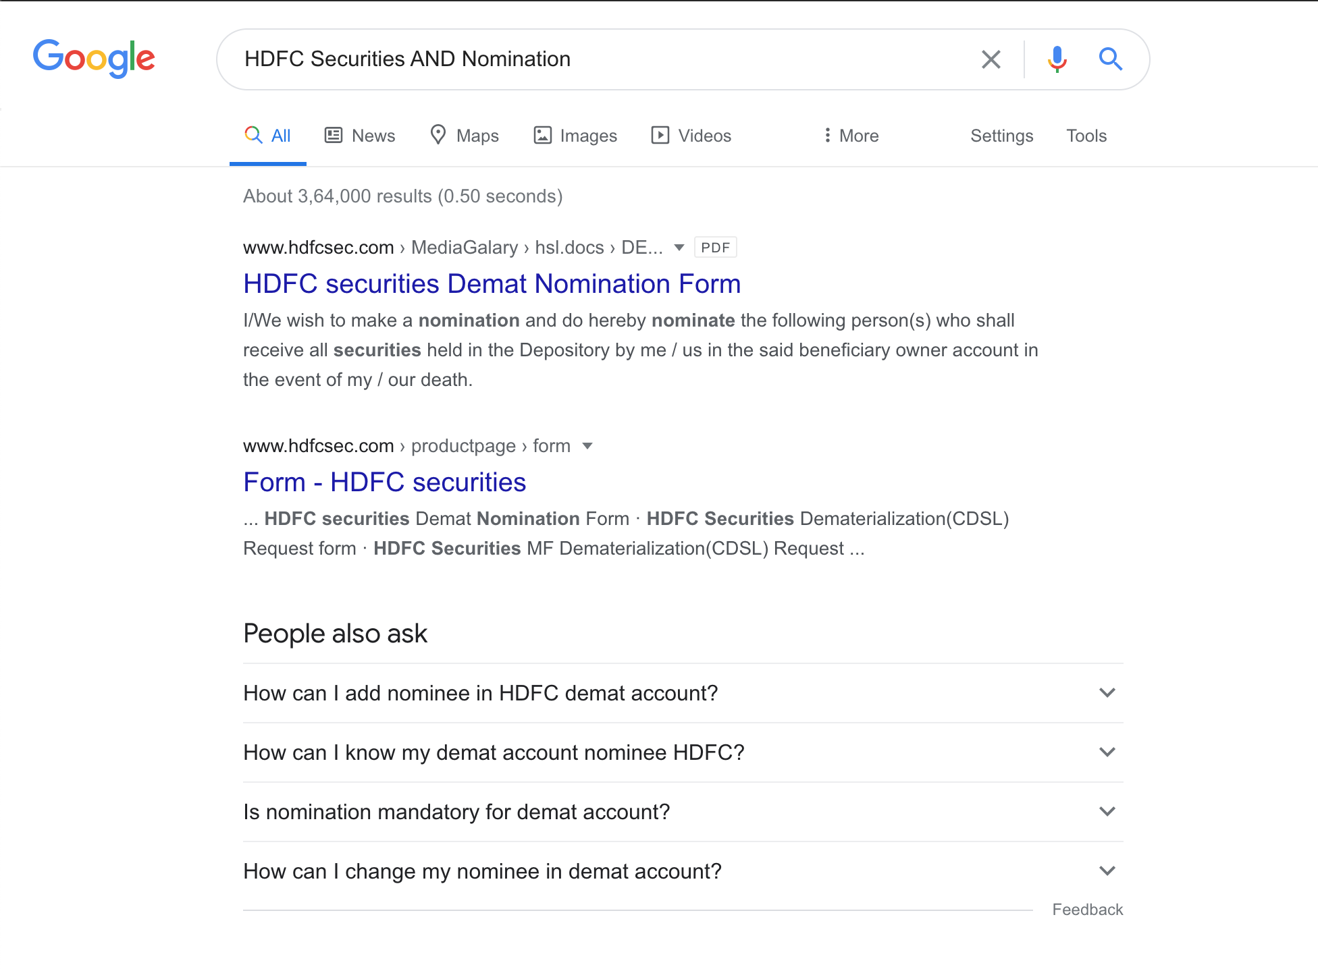
Task: Switch to Images results
Action: tap(575, 136)
